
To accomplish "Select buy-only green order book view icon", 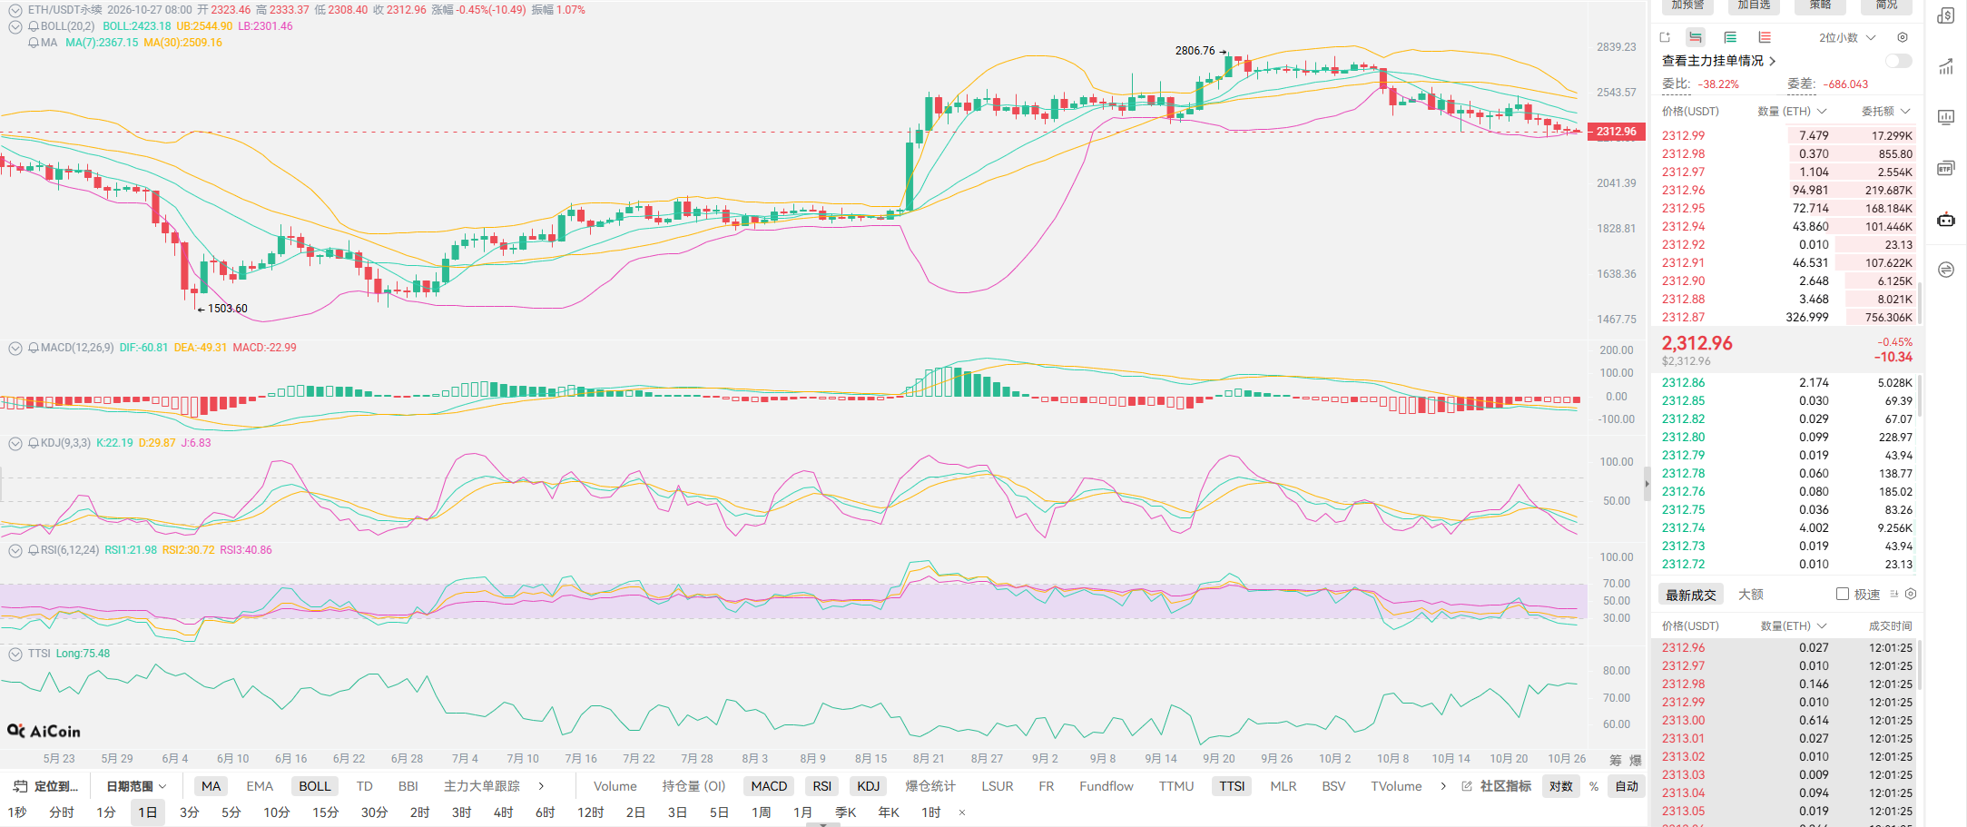I will pos(1730,37).
